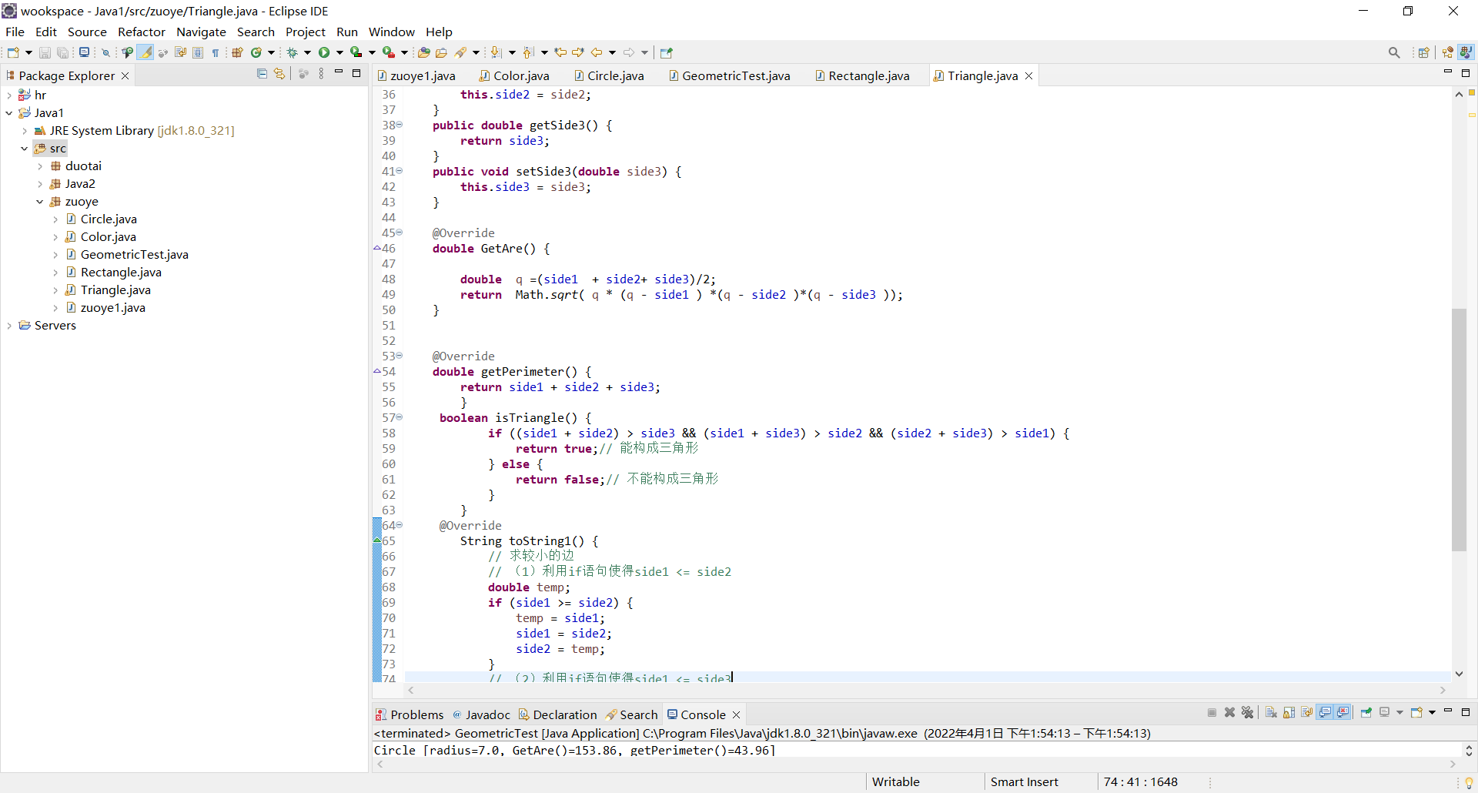Click the New Java Package icon
The width and height of the screenshot is (1478, 793).
pos(237,52)
